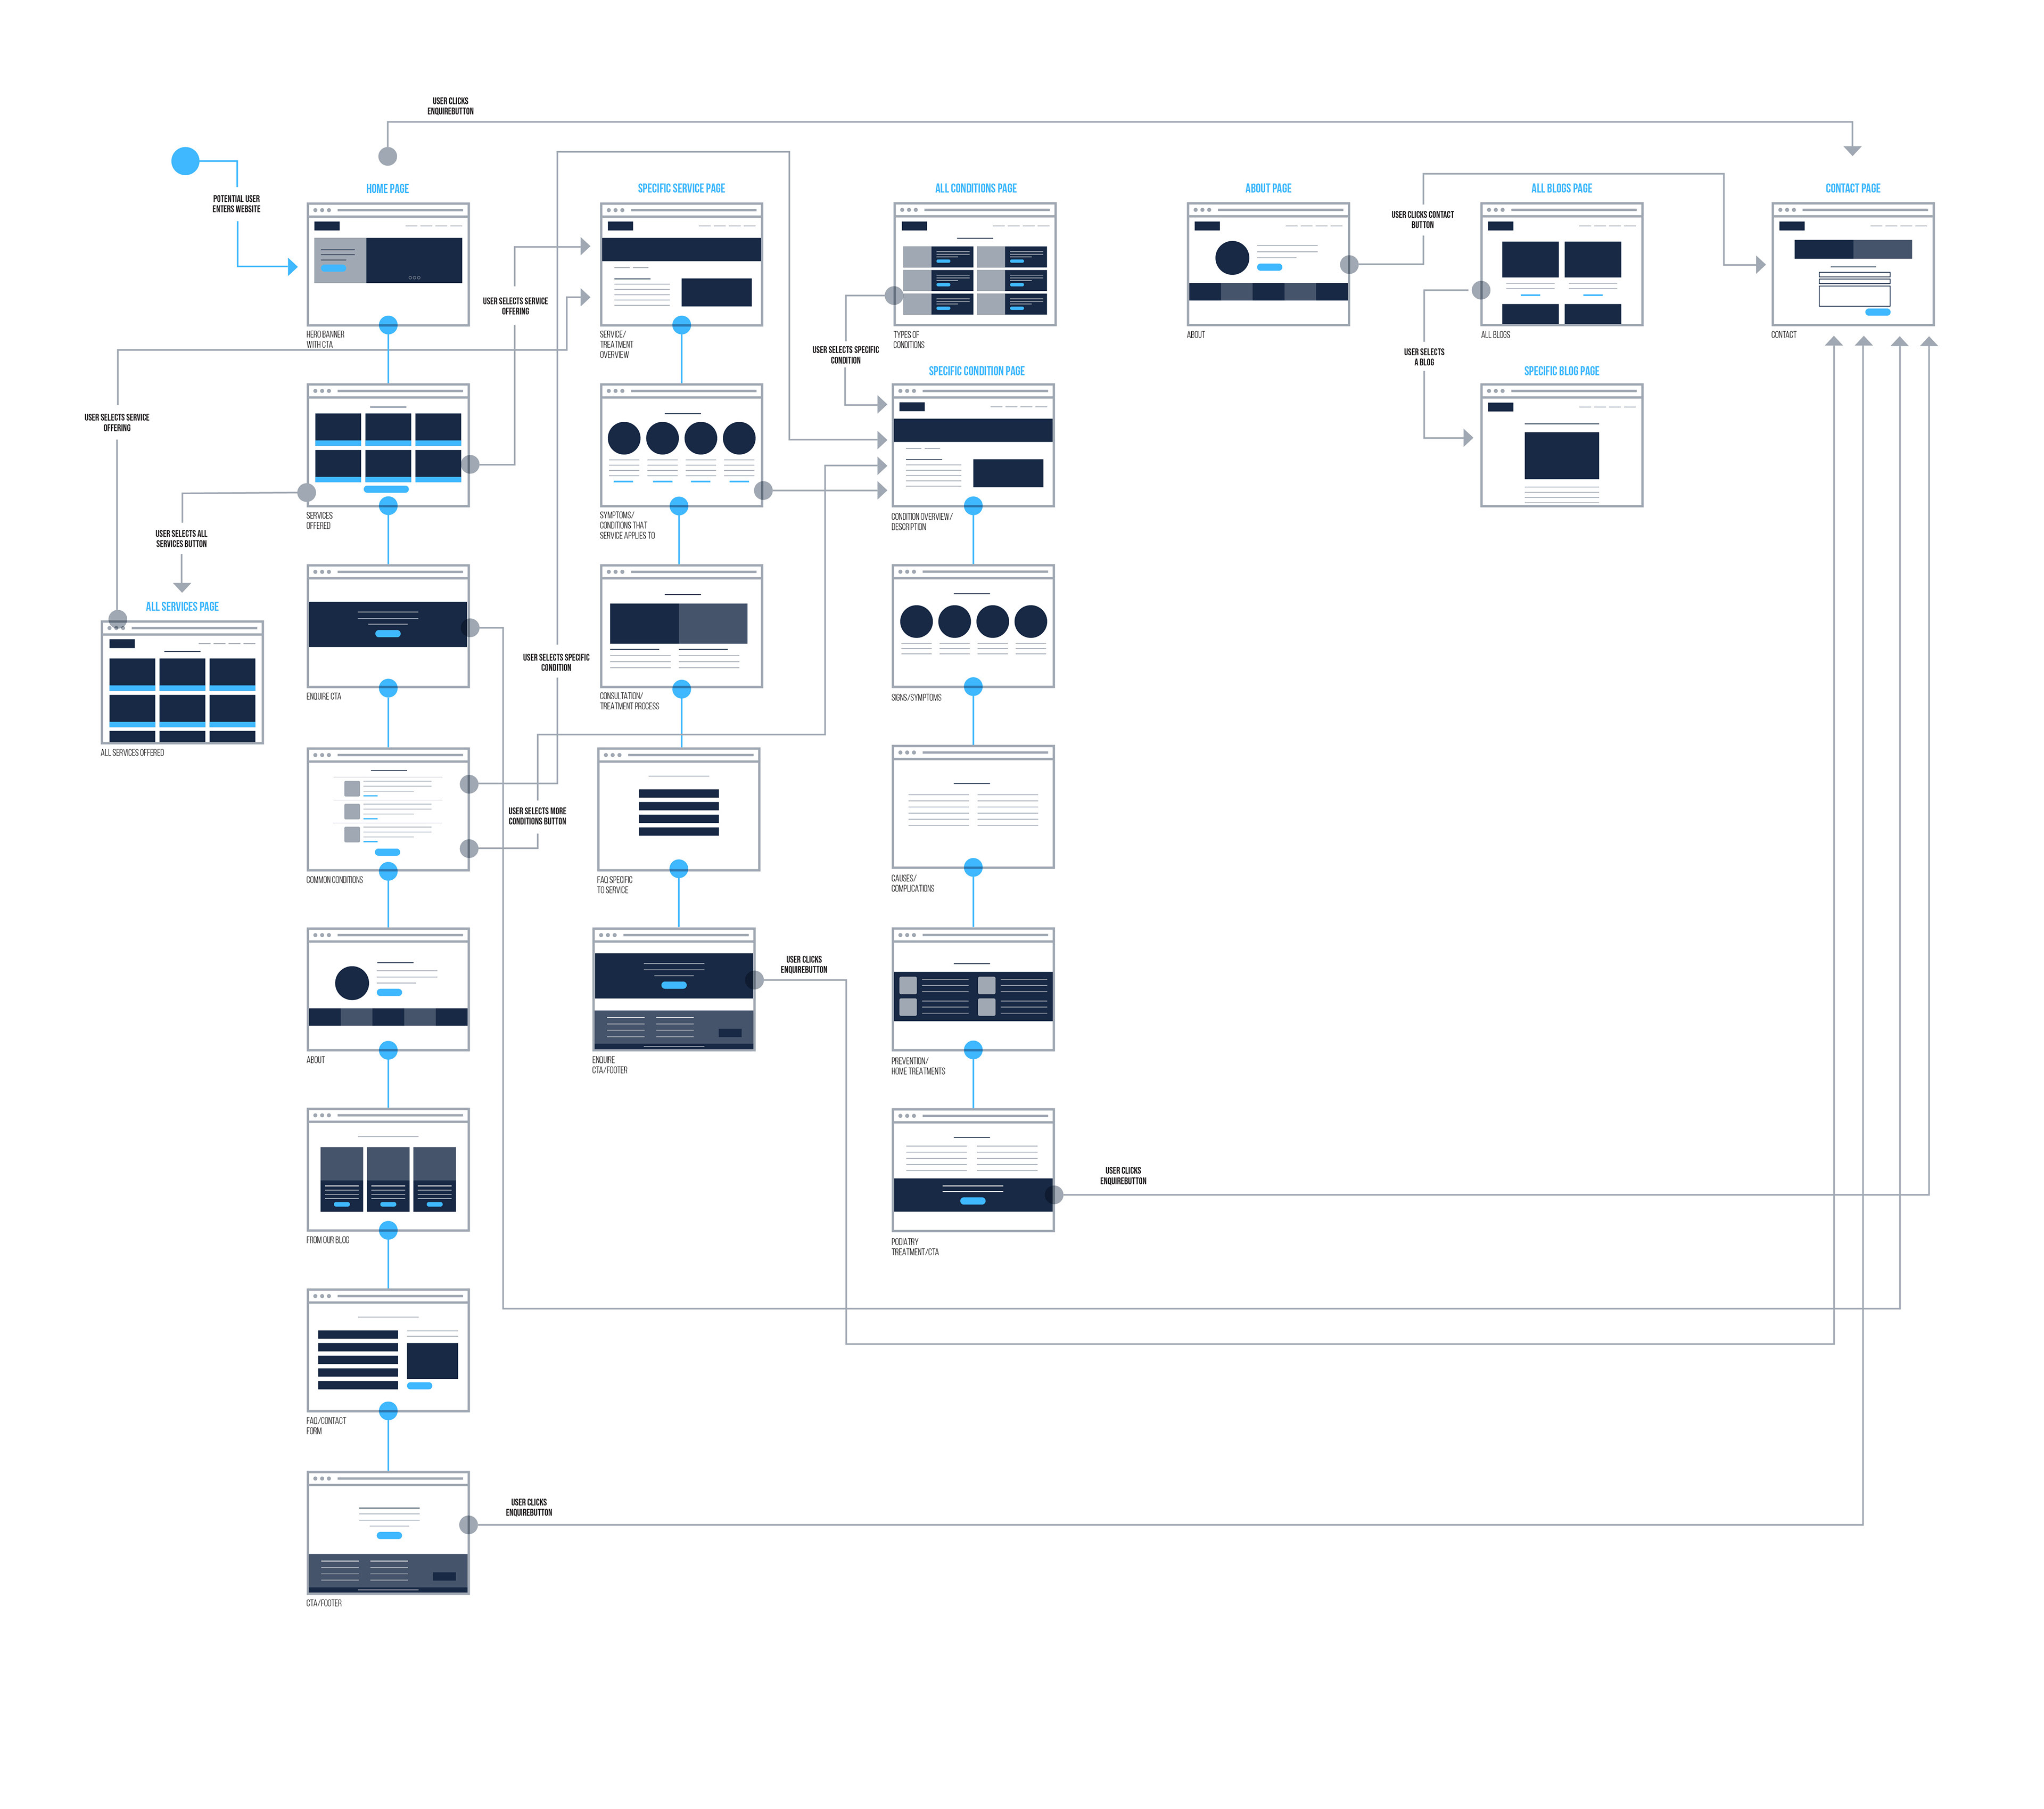
Task: Click the ALL CONDITIONS PAGE title
Action: pyautogui.click(x=975, y=188)
